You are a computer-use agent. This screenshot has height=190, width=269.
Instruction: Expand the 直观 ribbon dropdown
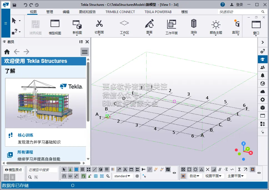coord(238,35)
